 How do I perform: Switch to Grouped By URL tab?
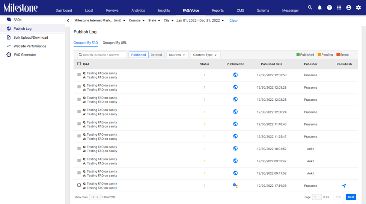tap(115, 43)
